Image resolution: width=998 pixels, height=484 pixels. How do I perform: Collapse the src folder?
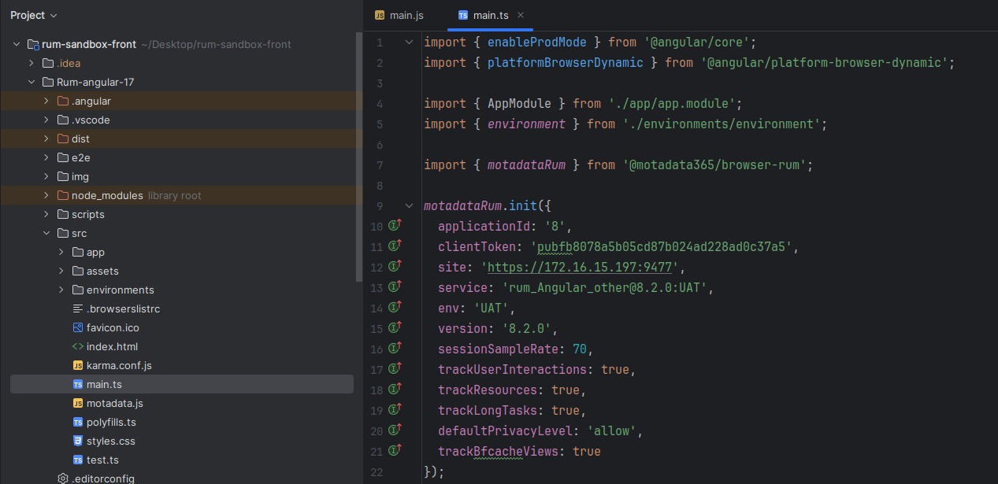[x=46, y=233]
